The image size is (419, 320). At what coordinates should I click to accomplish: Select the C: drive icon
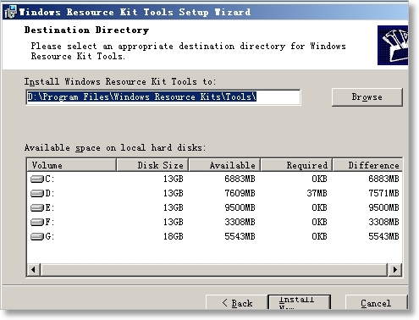[37, 179]
